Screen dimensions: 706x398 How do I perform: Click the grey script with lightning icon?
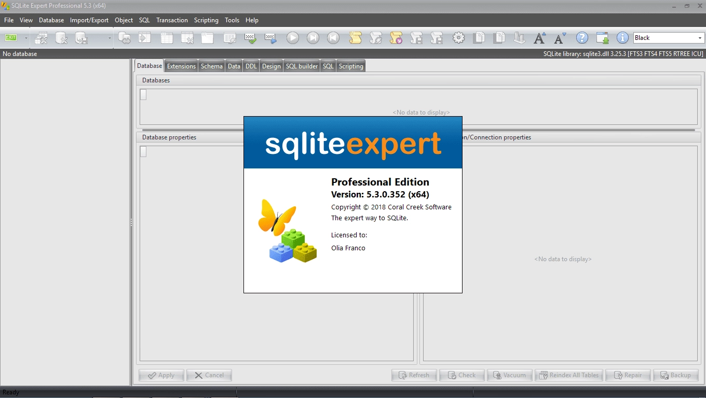tap(376, 38)
